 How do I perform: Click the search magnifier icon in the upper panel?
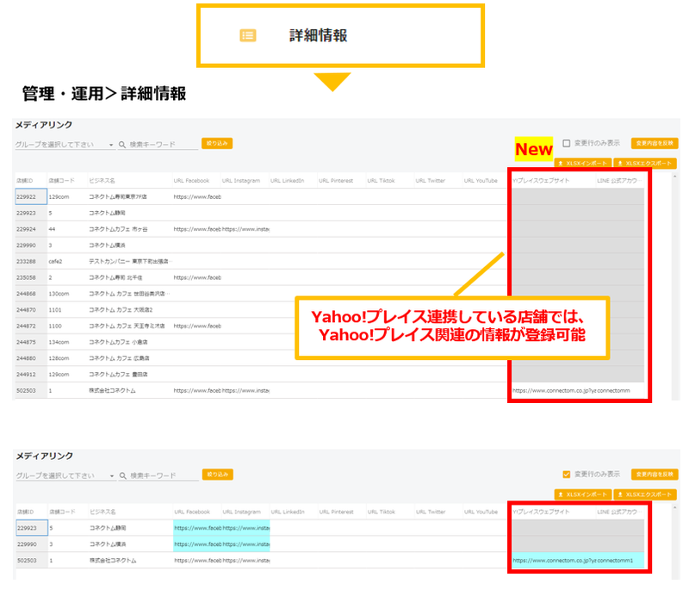(x=122, y=145)
